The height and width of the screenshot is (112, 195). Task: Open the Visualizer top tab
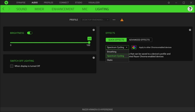(x=94, y=3)
